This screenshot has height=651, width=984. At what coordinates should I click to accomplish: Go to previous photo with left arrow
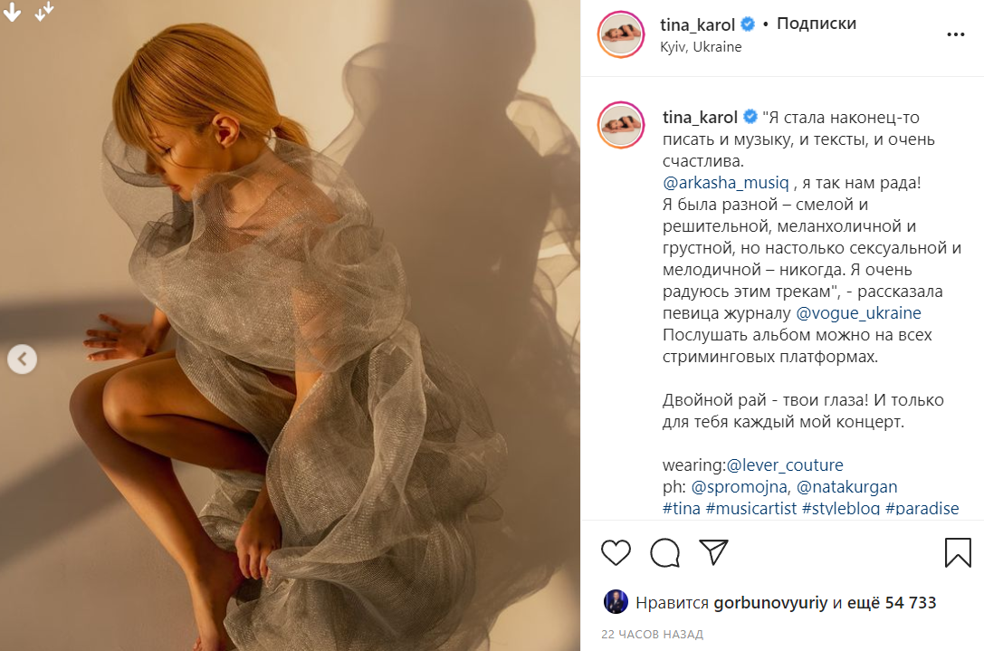pyautogui.click(x=22, y=359)
